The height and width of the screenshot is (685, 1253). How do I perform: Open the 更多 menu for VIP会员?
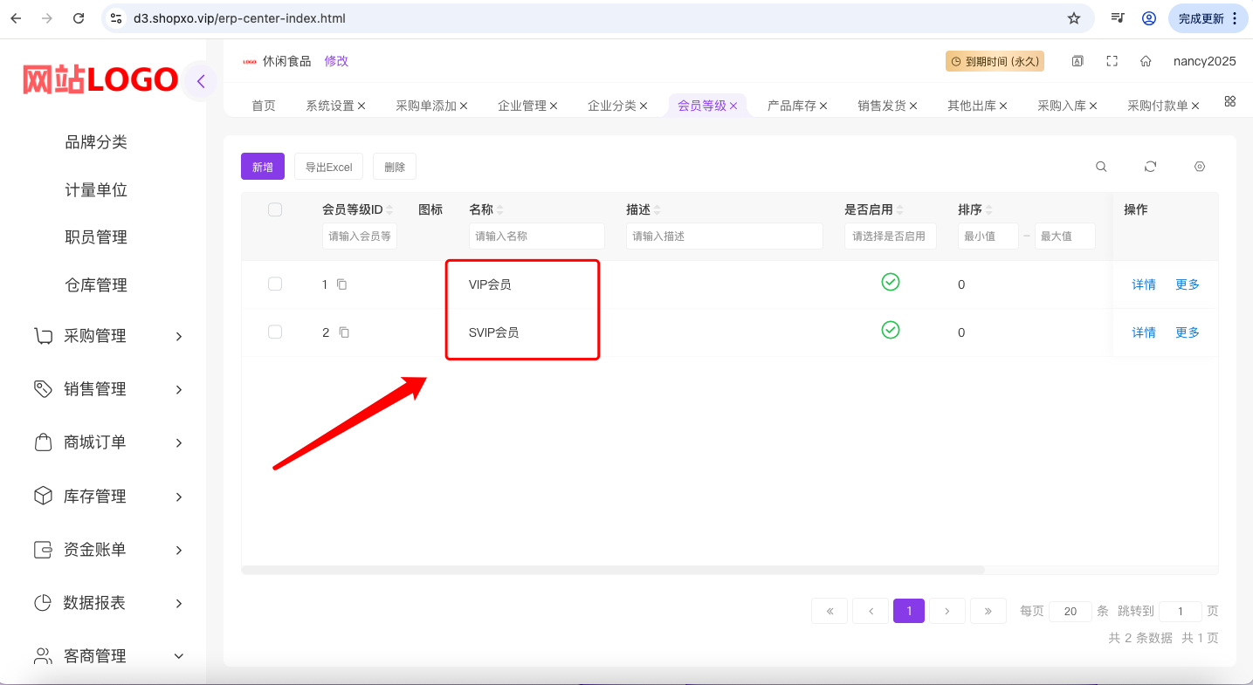point(1188,284)
